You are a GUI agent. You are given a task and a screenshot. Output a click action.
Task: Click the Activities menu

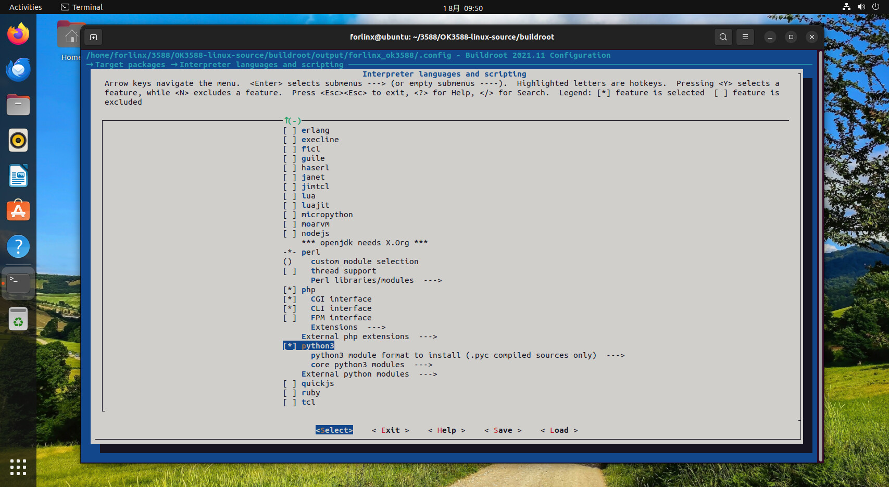(26, 7)
